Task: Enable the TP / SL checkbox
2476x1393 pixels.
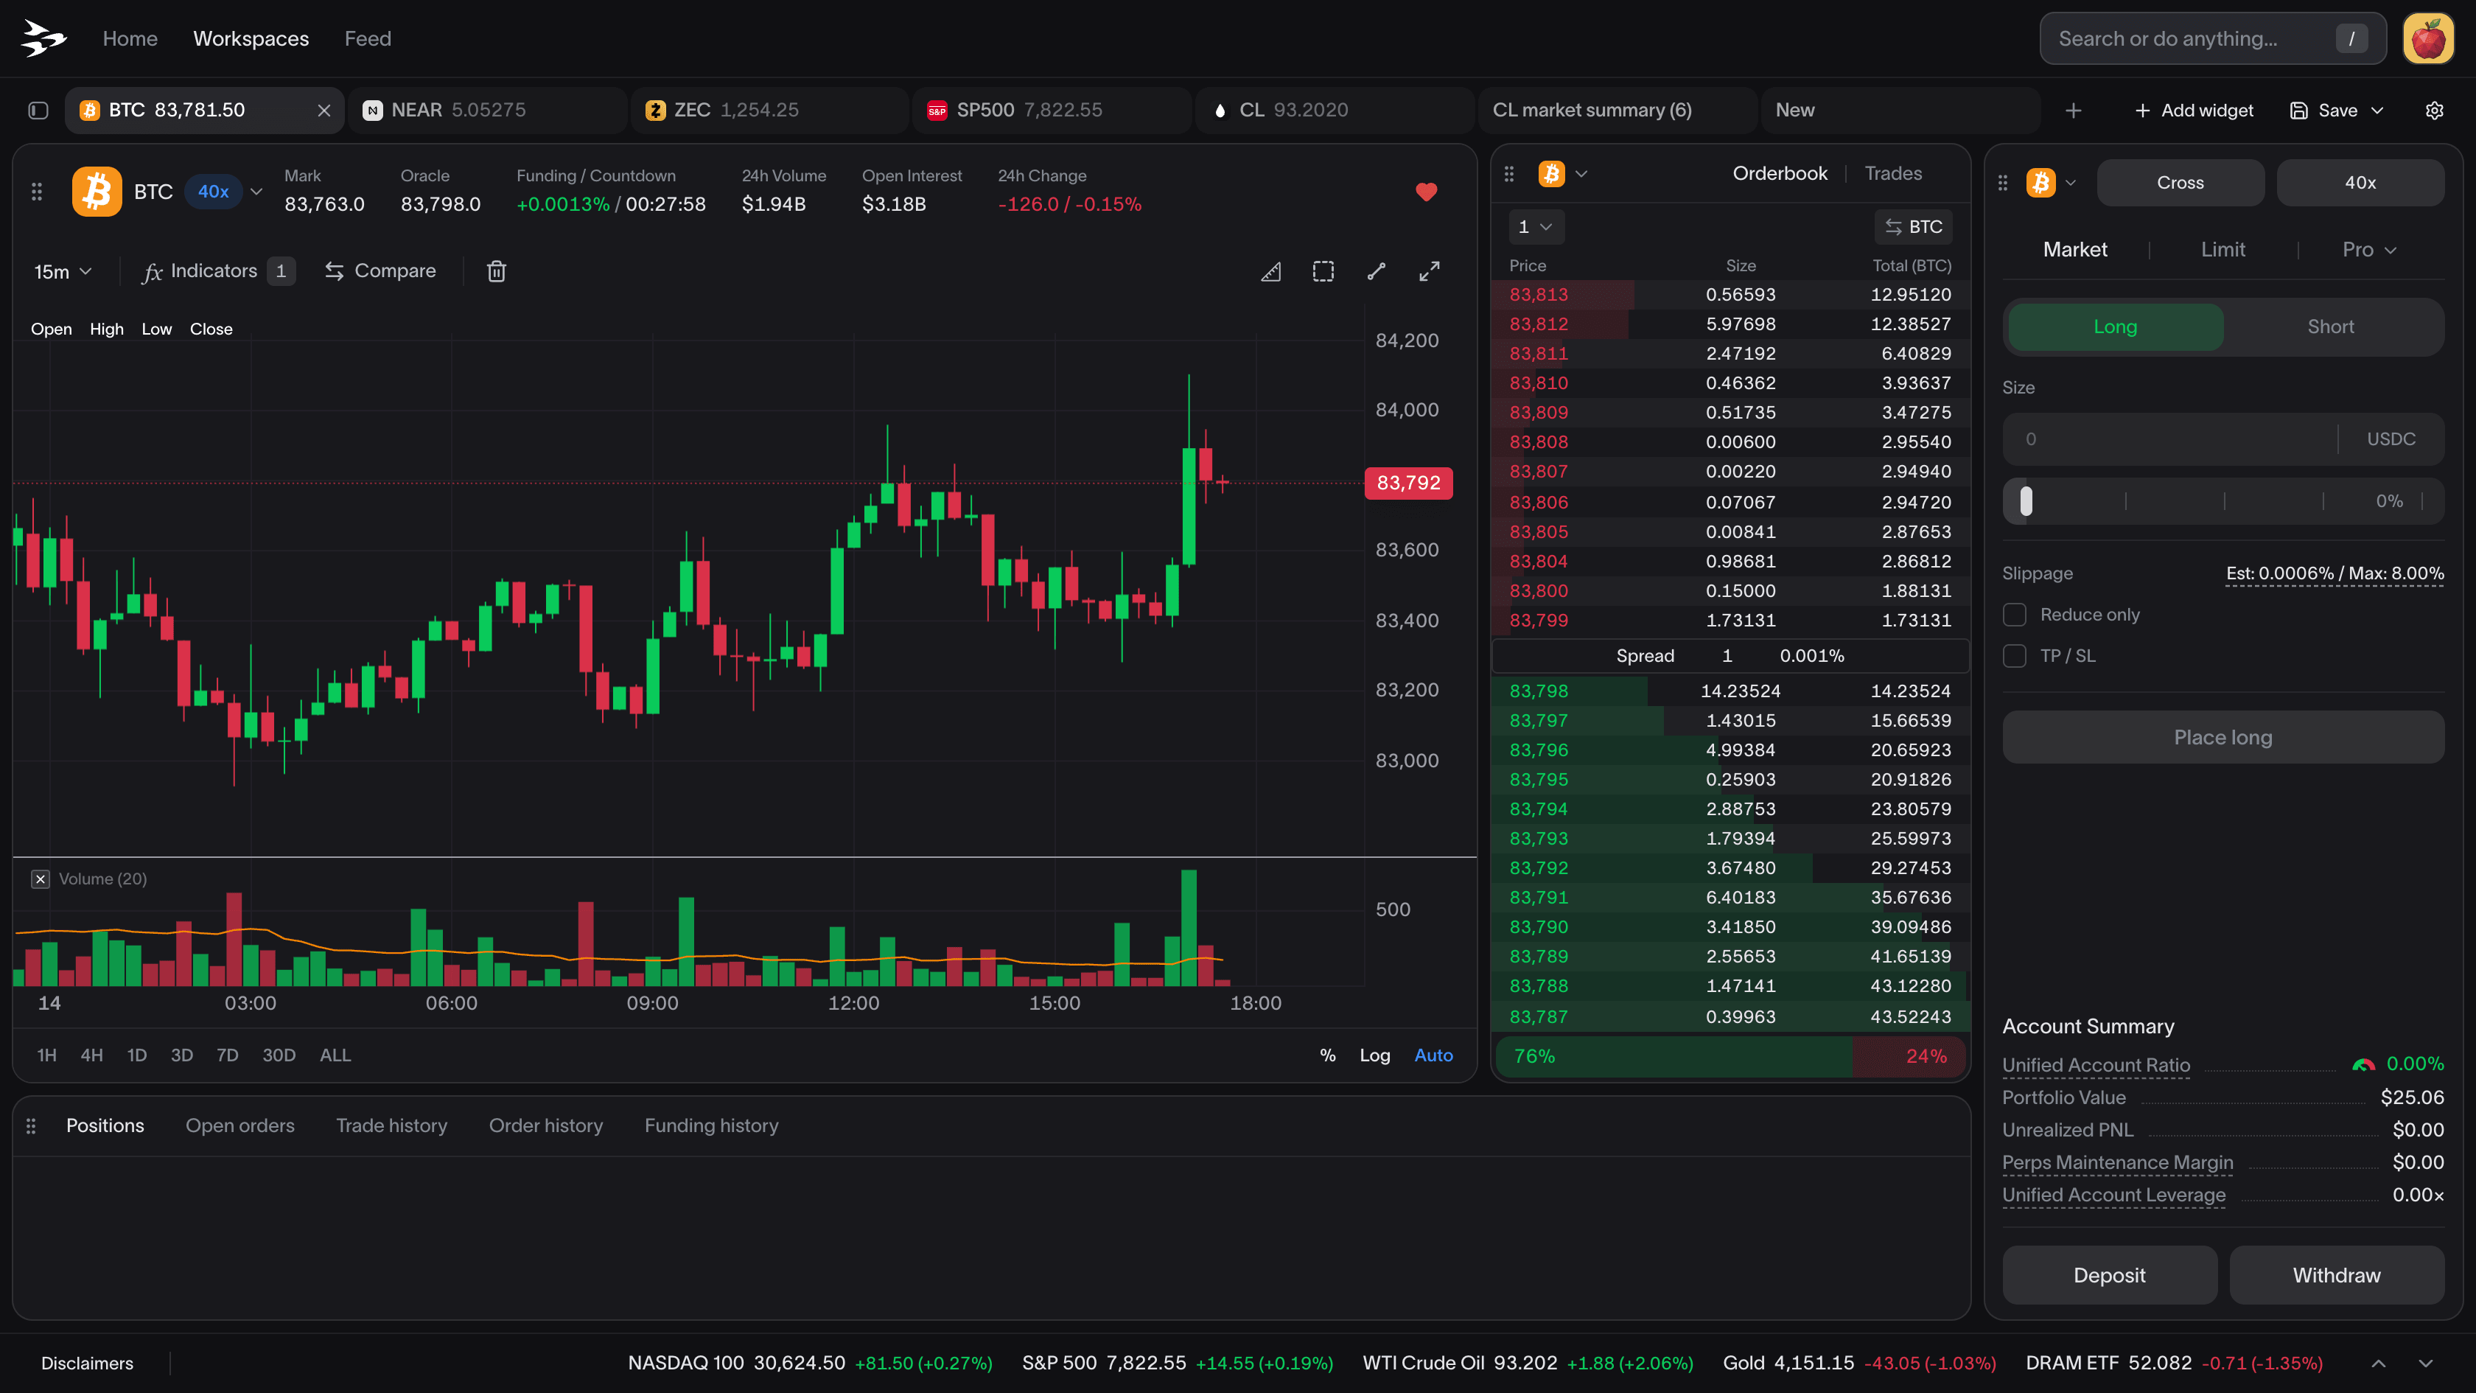Action: [2015, 656]
